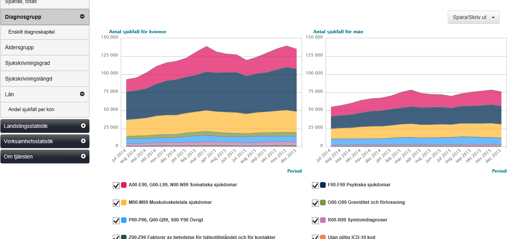Uncheck Somatiska sjukdomar checkbox
The width and height of the screenshot is (507, 239).
(x=116, y=185)
